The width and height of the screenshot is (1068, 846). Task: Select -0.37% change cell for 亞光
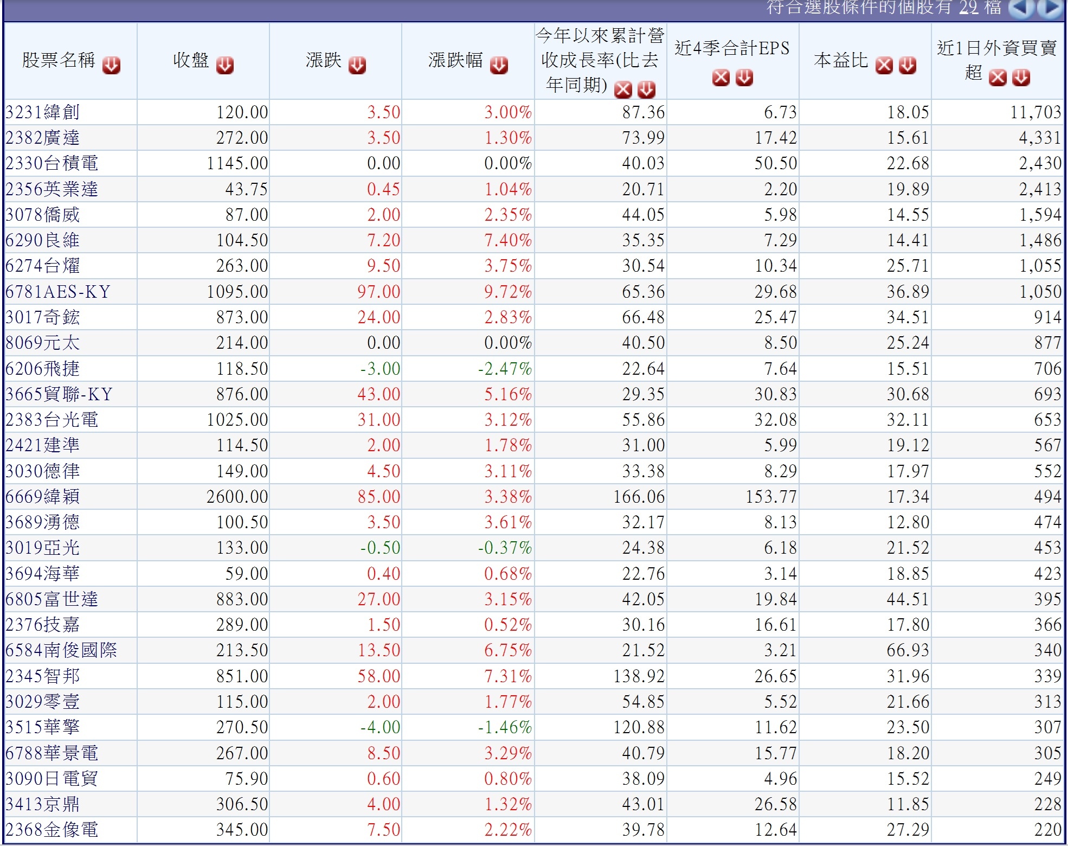point(468,548)
